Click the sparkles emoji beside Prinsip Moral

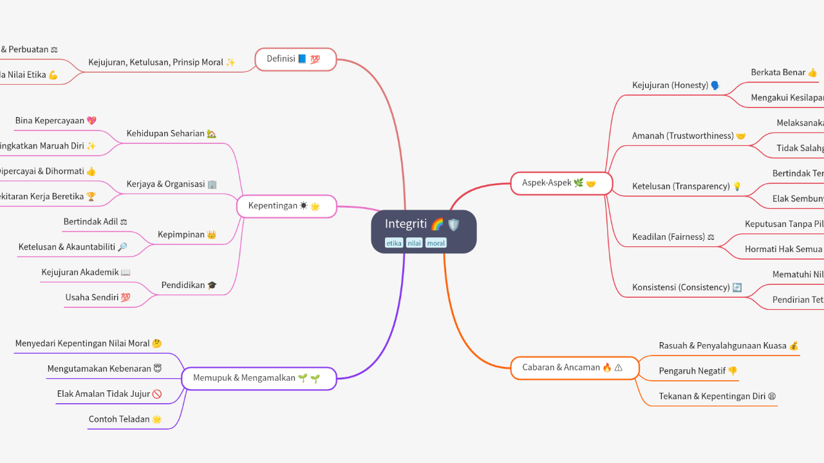[x=230, y=62]
